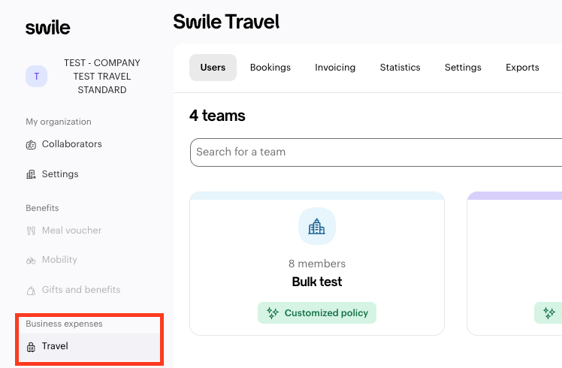
Task: Switch to the Bookings tab
Action: [270, 68]
